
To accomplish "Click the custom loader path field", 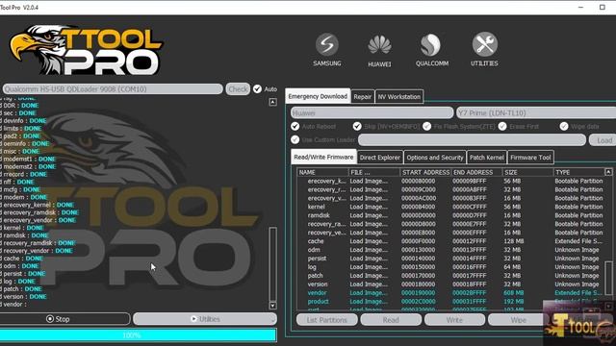I will pos(472,139).
